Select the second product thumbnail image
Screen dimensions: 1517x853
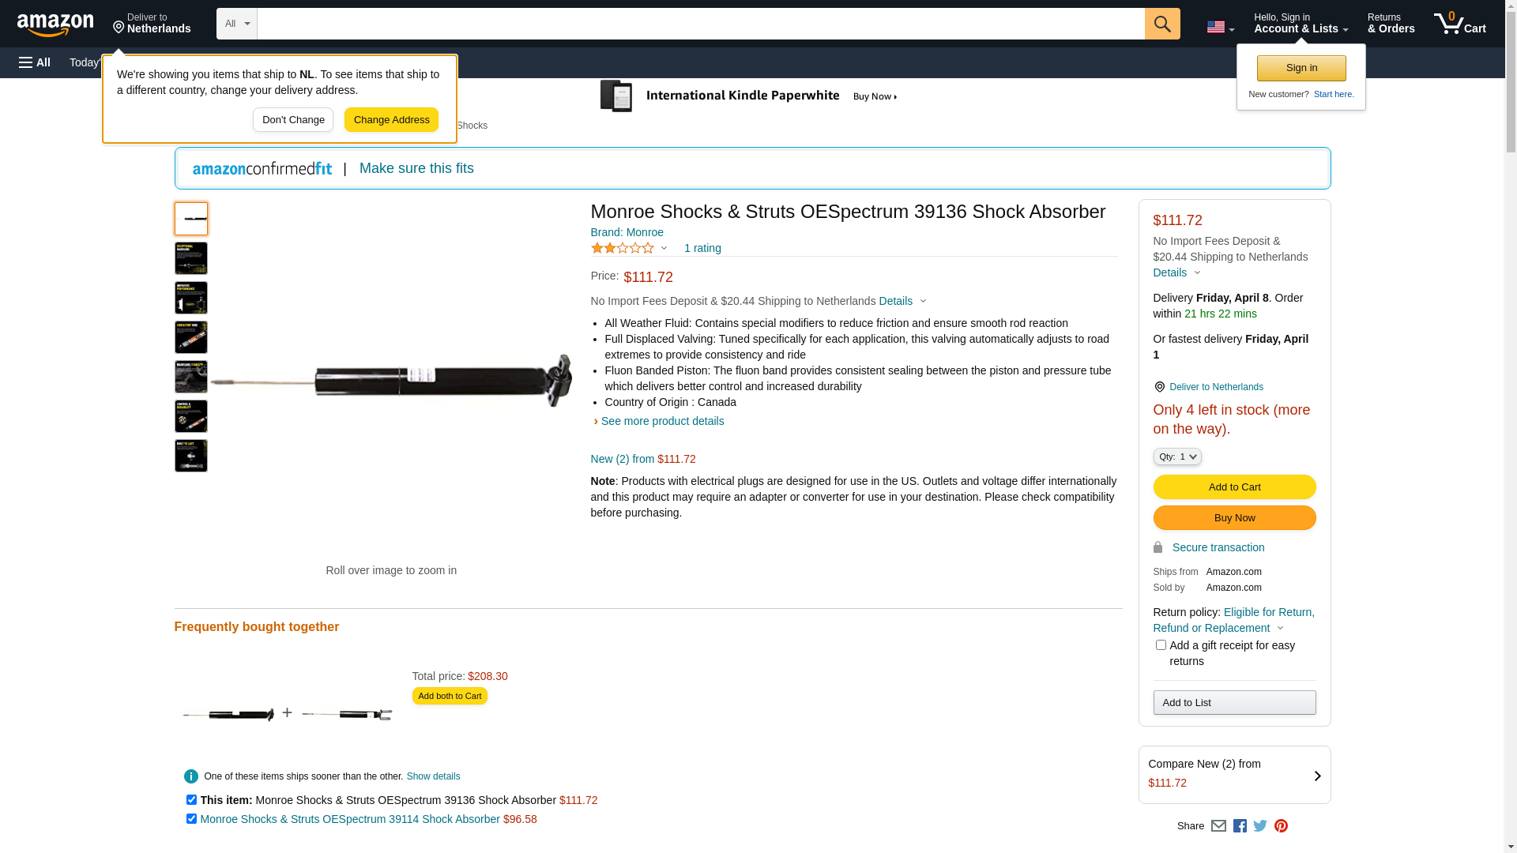click(191, 258)
